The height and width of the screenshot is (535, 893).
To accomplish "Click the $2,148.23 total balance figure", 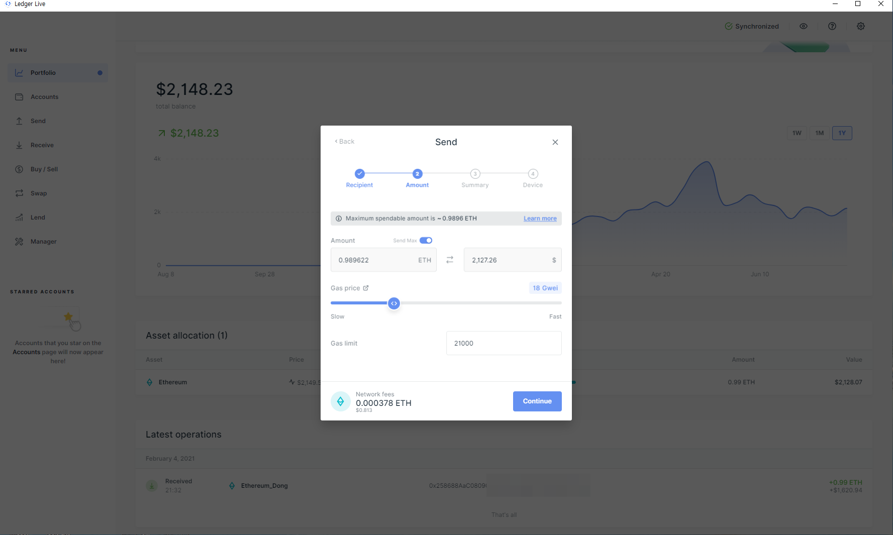I will (194, 89).
